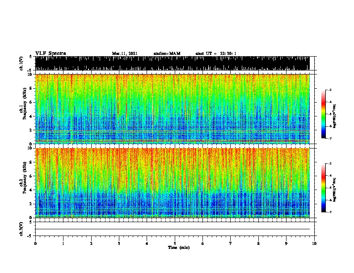This screenshot has width=354, height=273.
Task: Click the "ch.1(V)" waveform axis label
Action: click(x=21, y=63)
